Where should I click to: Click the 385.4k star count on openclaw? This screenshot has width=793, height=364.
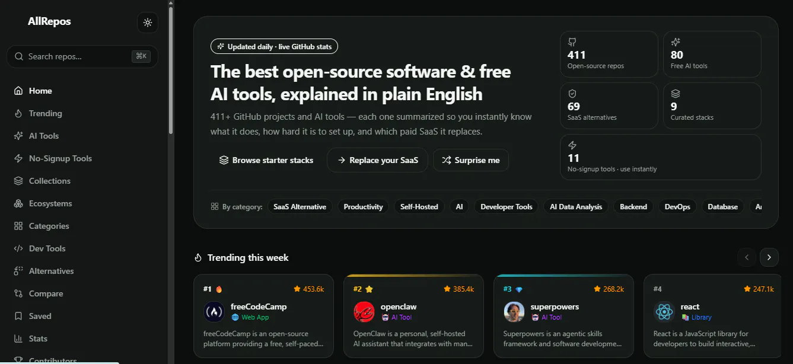[459, 289]
